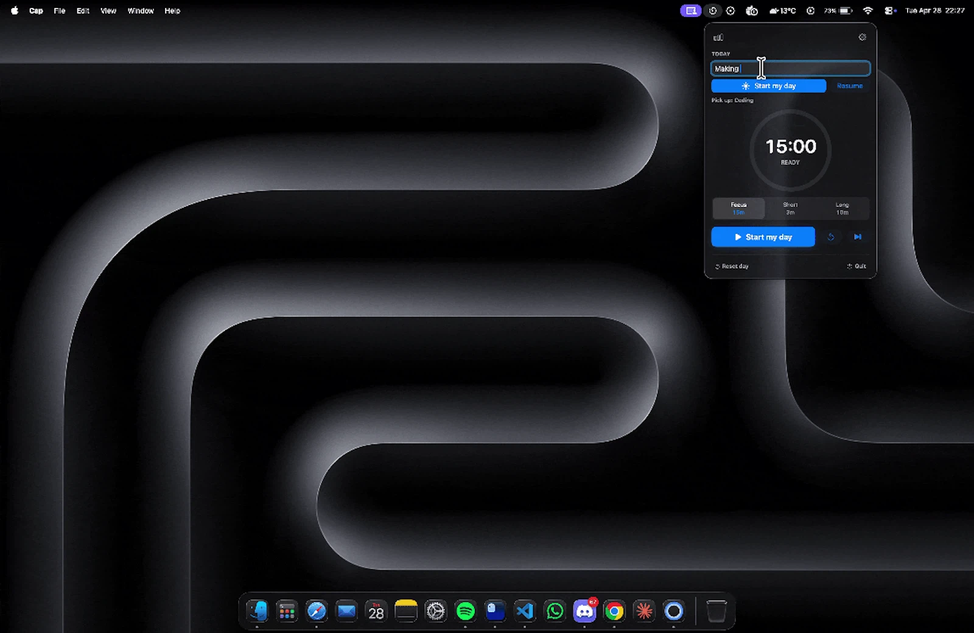Open the statistics bar-chart icon in timer panel

click(718, 38)
